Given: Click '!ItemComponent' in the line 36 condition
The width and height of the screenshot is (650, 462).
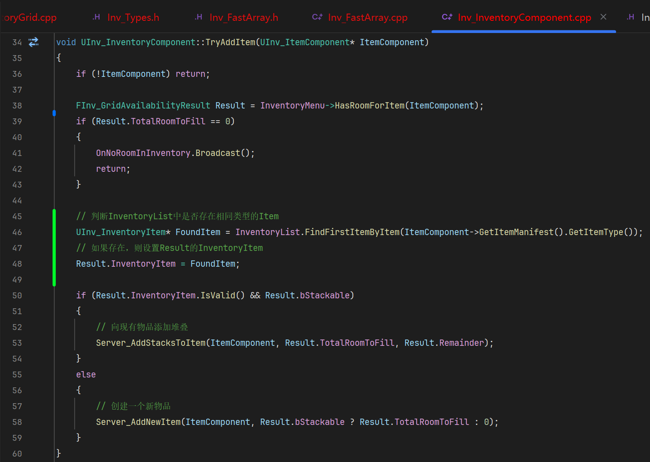Looking at the screenshot, I should click(131, 74).
